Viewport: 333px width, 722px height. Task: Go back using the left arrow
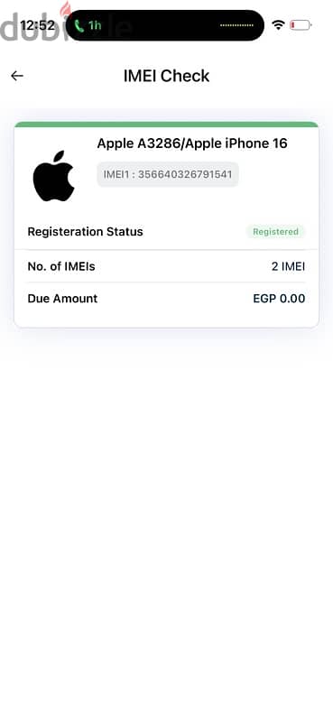click(x=17, y=76)
